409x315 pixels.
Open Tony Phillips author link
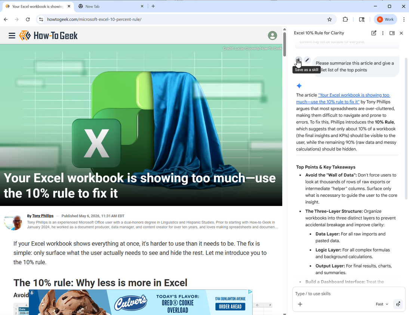click(x=43, y=216)
